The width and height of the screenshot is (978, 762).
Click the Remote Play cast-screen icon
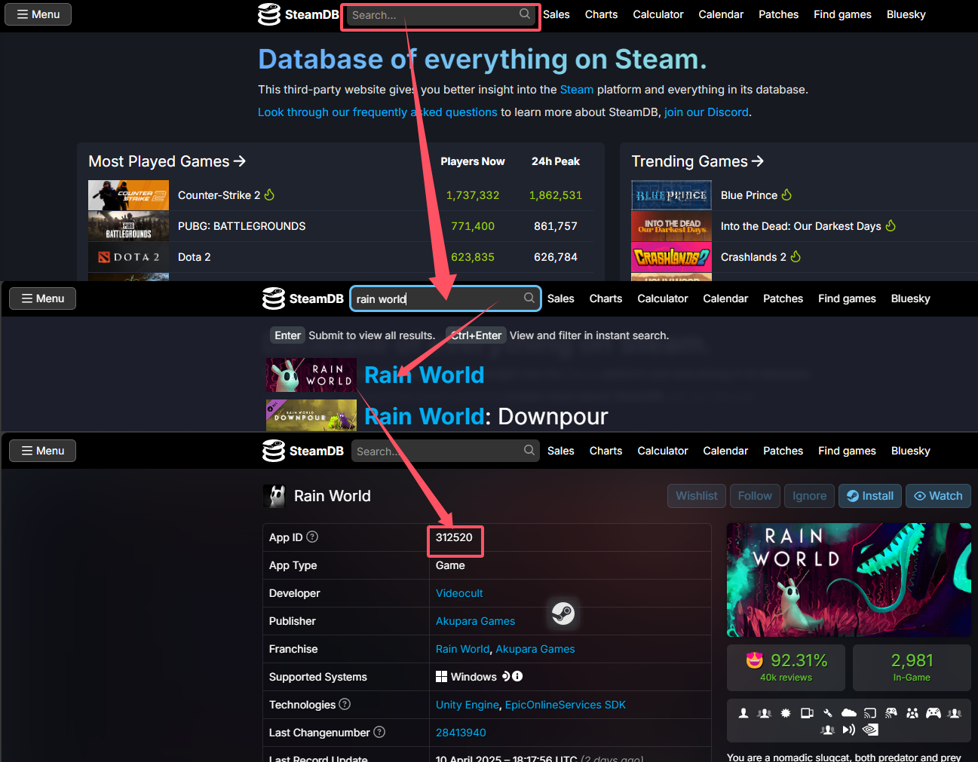point(870,713)
